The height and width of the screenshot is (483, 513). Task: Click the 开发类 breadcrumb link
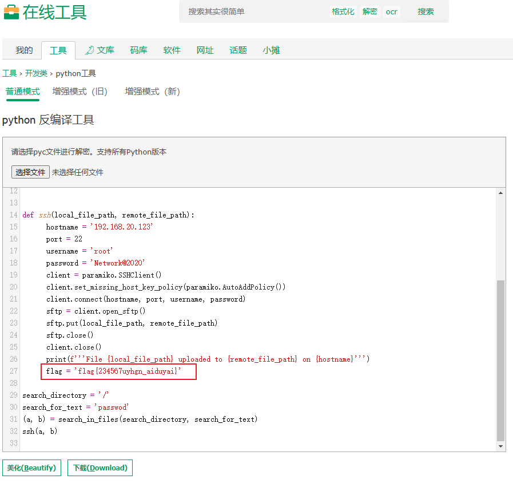click(36, 73)
